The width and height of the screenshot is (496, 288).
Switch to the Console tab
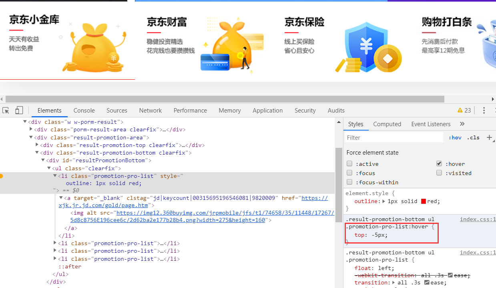pyautogui.click(x=84, y=111)
